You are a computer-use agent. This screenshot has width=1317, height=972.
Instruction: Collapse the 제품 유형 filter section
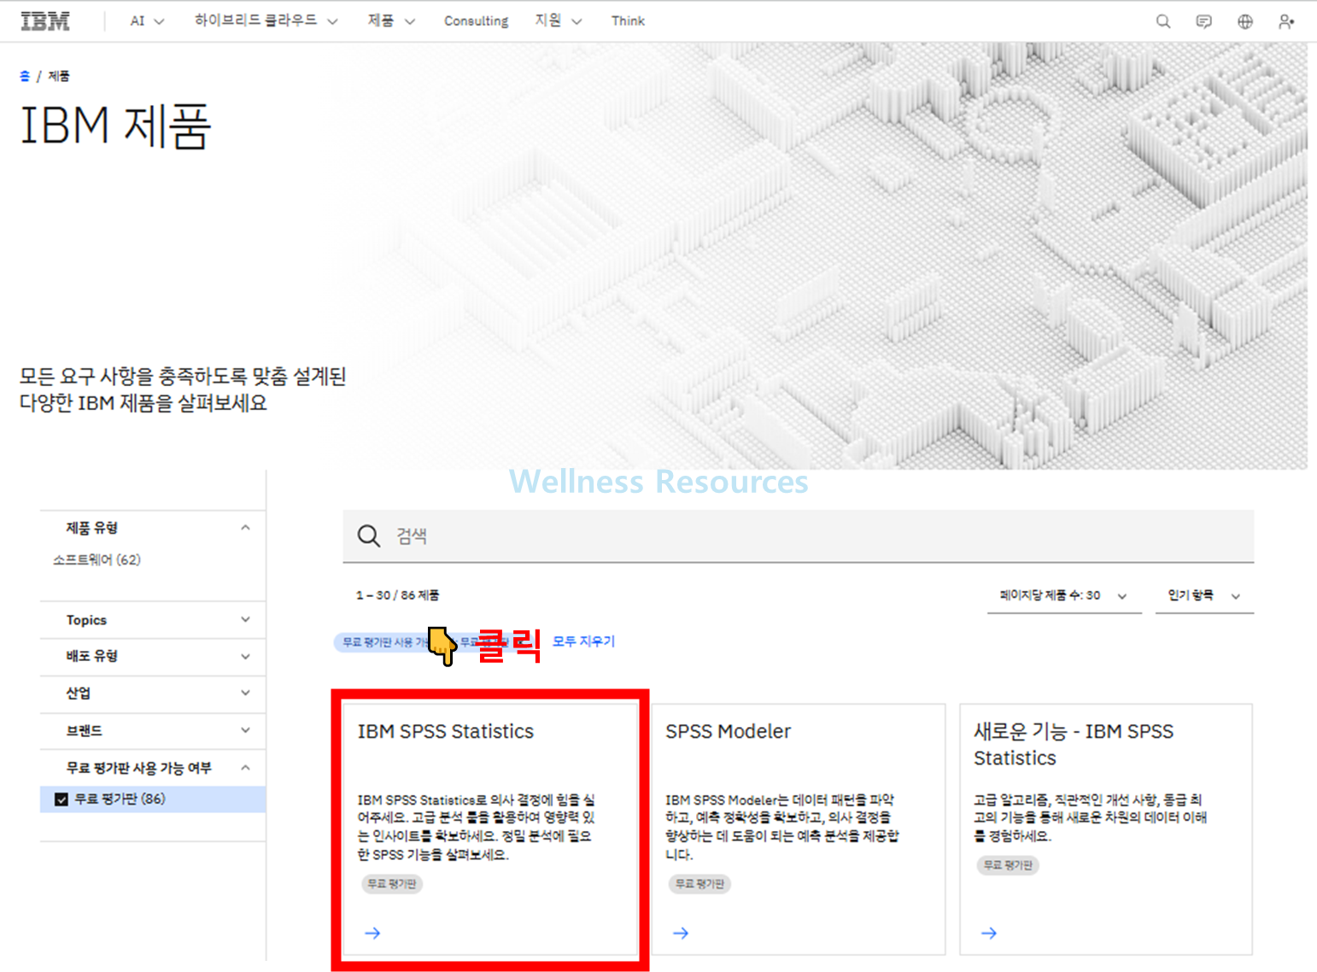153,529
